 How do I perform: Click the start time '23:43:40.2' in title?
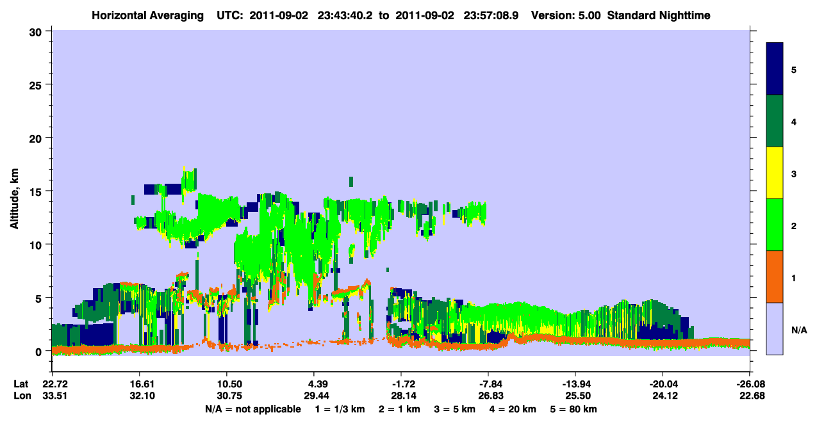tap(343, 15)
